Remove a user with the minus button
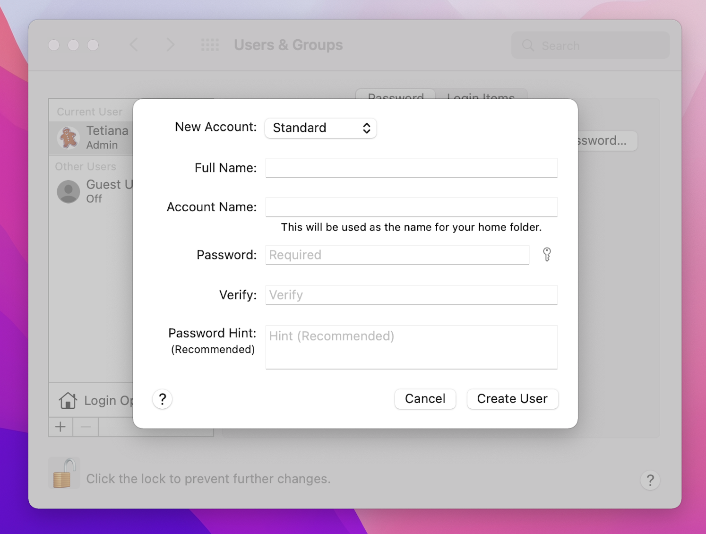Image resolution: width=706 pixels, height=534 pixels. (x=86, y=427)
